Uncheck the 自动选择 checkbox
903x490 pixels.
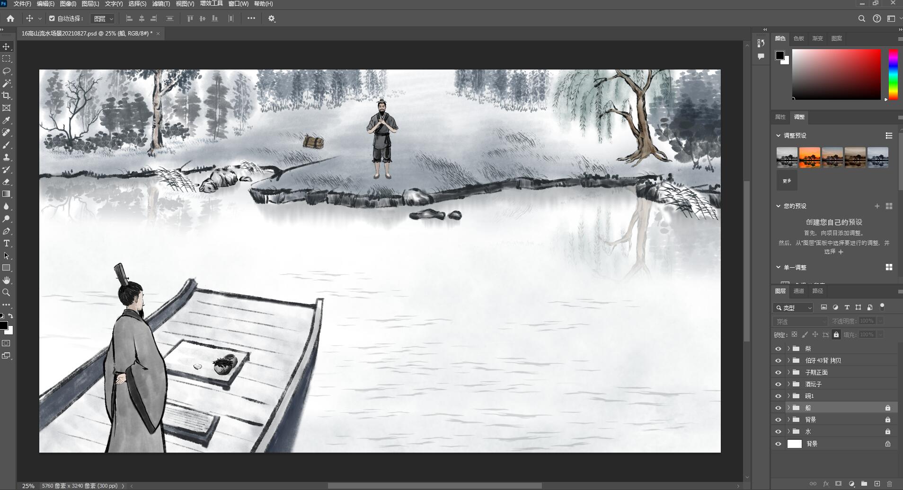52,18
